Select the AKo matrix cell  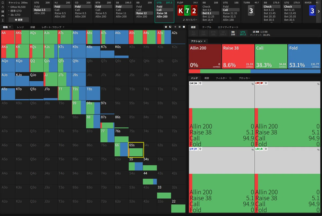coord(8,51)
